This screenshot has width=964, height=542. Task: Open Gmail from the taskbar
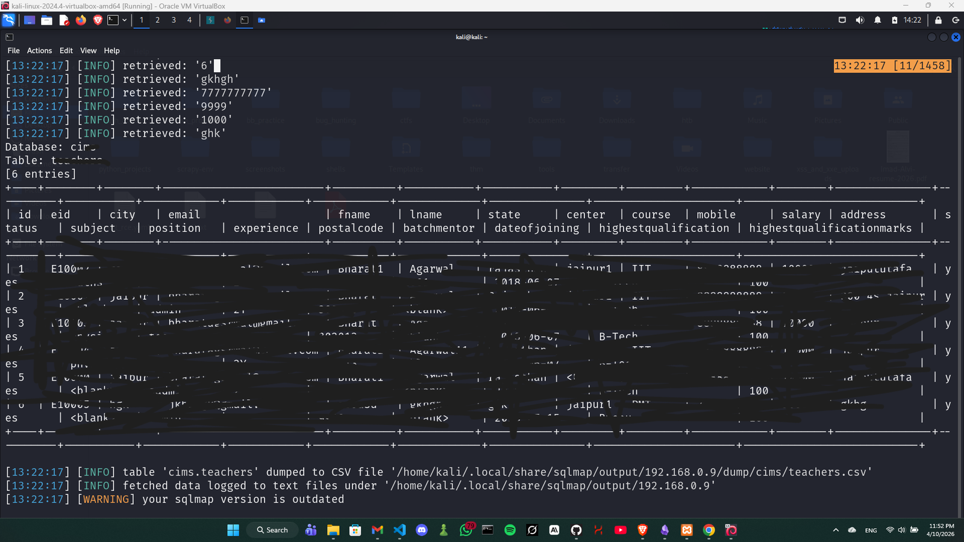[377, 530]
